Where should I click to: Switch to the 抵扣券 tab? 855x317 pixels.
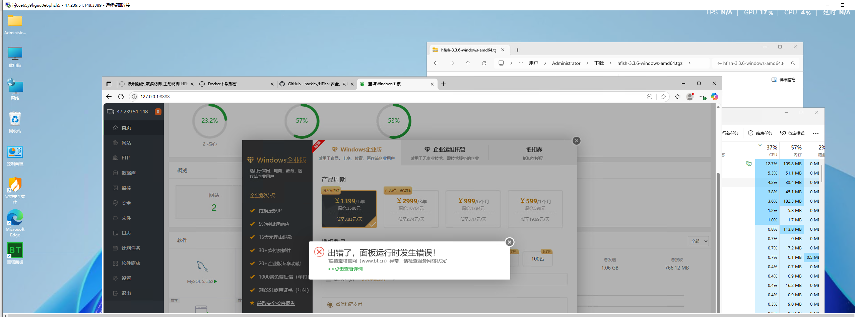click(533, 153)
